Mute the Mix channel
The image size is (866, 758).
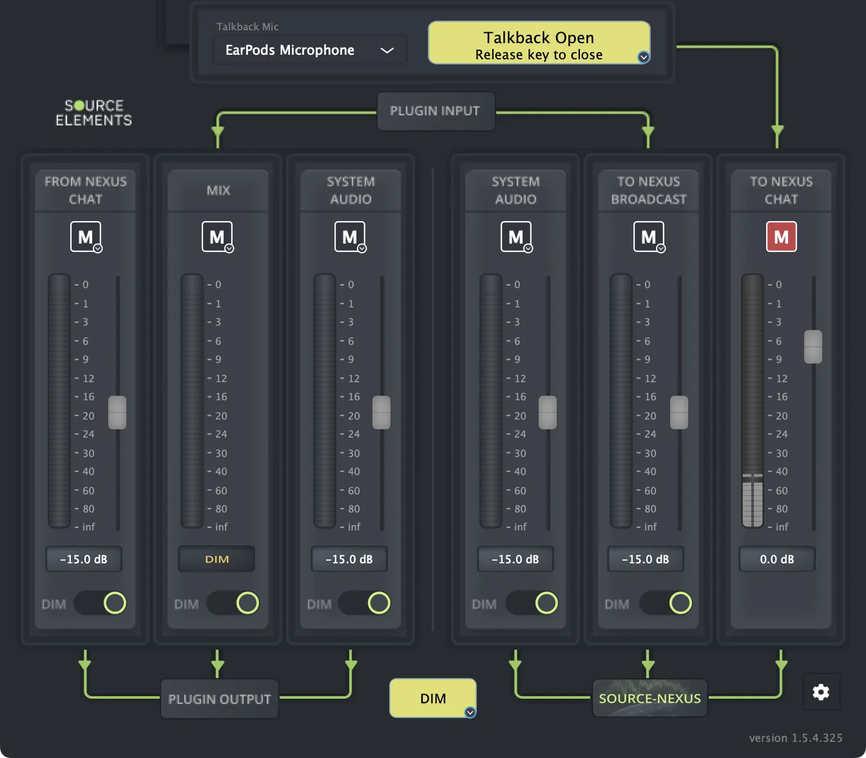216,237
